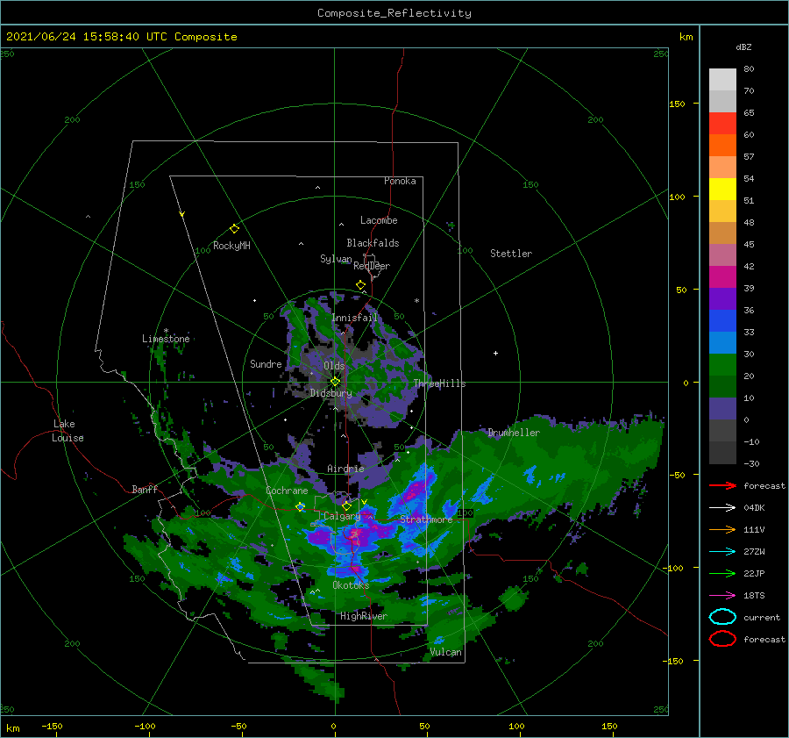Click the Didsbury label

tap(331, 393)
